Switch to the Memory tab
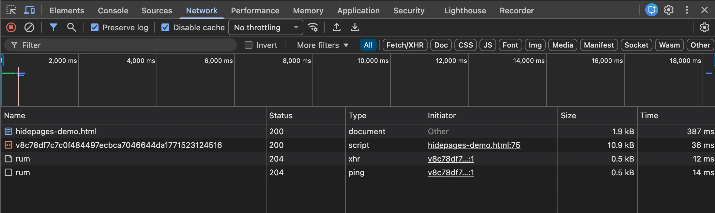 308,10
